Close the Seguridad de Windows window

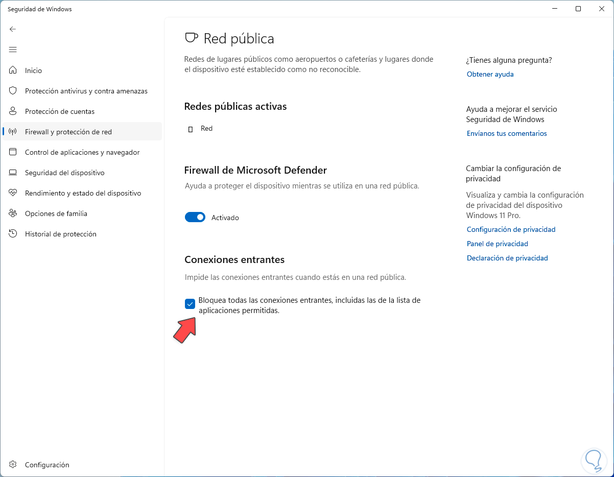pos(602,9)
